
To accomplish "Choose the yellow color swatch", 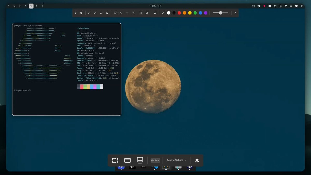I will pyautogui.click(x=190, y=13).
